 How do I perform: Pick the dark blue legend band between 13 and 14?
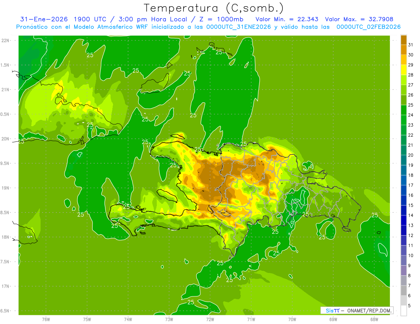[404, 221]
